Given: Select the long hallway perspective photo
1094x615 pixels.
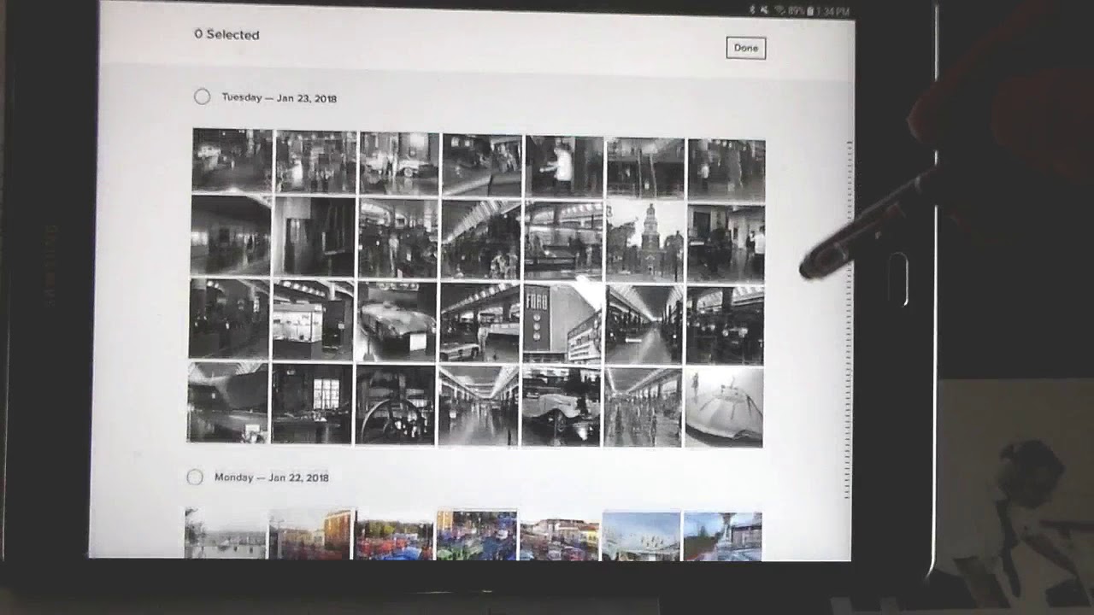Looking at the screenshot, I should (x=644, y=324).
